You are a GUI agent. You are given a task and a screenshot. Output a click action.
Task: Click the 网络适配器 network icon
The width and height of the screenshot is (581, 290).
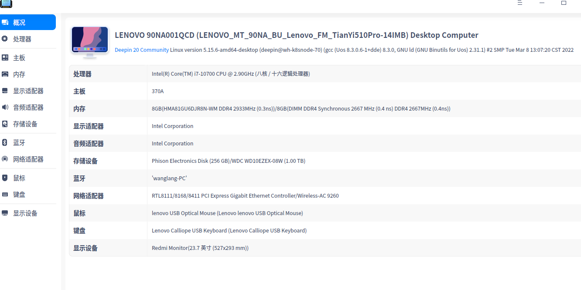[x=5, y=159]
